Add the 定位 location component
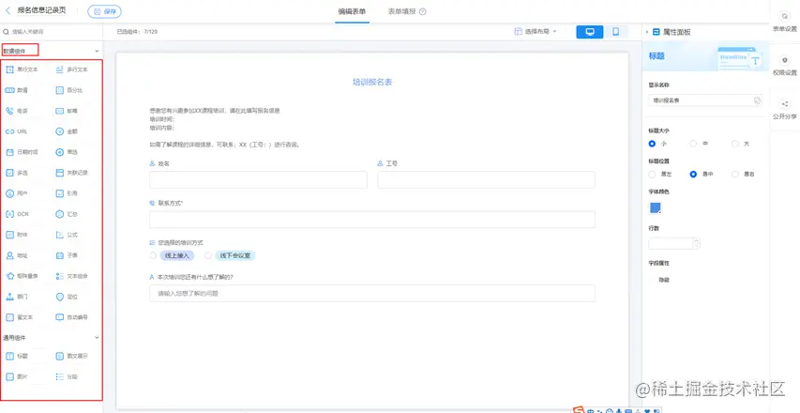800x413 pixels. 67,297
